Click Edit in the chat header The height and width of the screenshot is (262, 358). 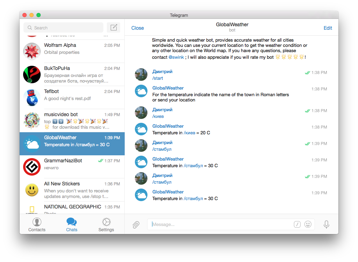[x=328, y=28]
